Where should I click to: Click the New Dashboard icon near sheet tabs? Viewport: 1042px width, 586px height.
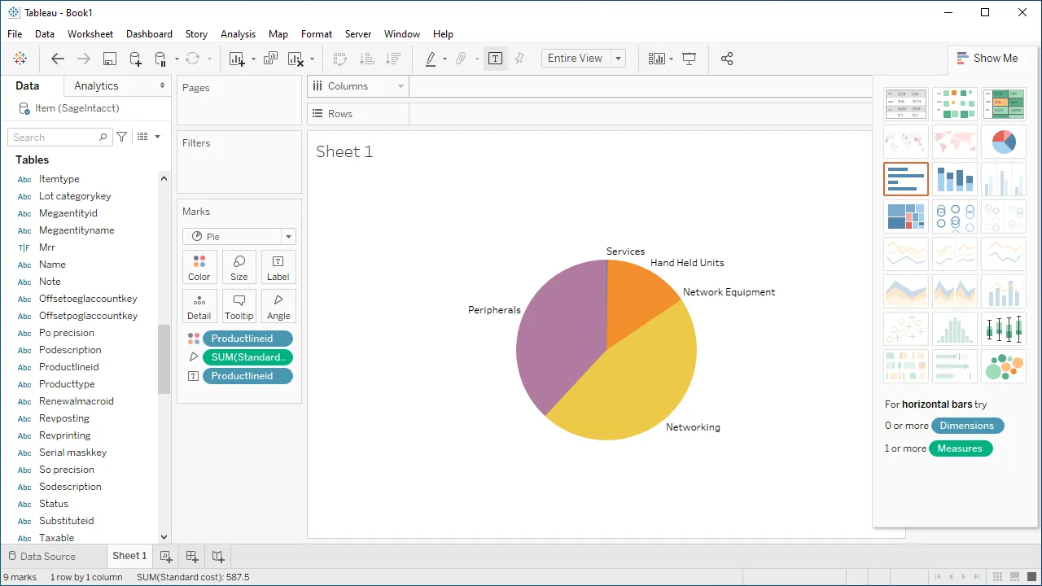pos(191,556)
